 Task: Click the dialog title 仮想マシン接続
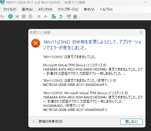(x=40, y=33)
